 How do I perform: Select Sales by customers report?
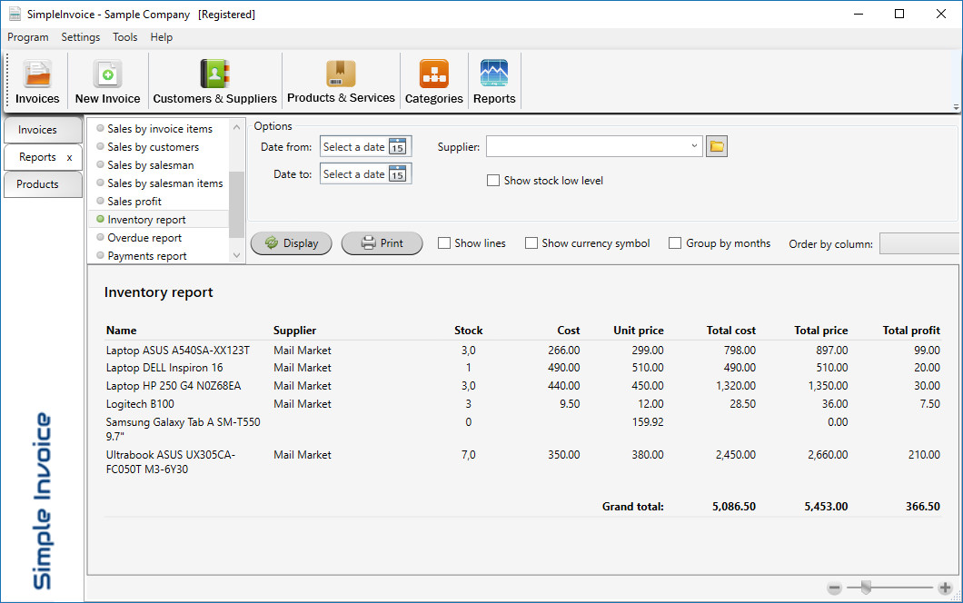tap(153, 147)
